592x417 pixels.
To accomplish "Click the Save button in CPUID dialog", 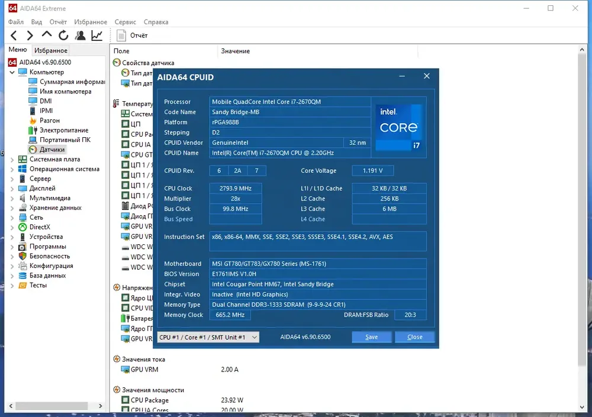I will click(372, 337).
